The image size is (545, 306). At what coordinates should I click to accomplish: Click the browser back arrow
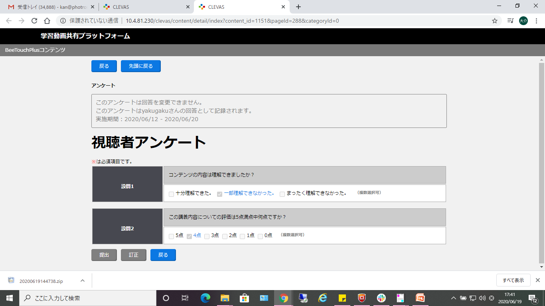[x=9, y=21]
